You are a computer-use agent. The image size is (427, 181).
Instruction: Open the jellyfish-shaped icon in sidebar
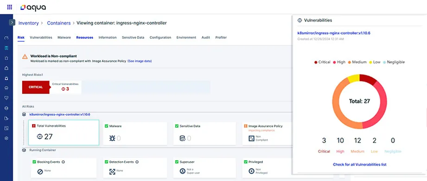click(x=6, y=88)
